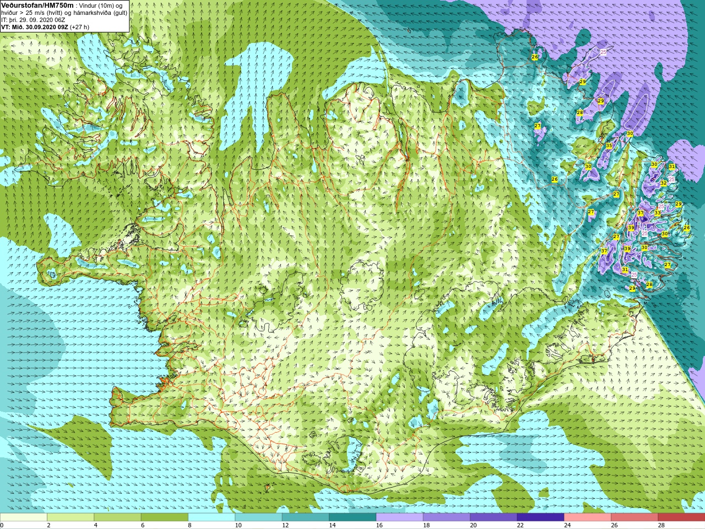This screenshot has width=705, height=529.
Task: Choose the 22–24 m/s dark indigo legend swatch
Action: click(540, 517)
